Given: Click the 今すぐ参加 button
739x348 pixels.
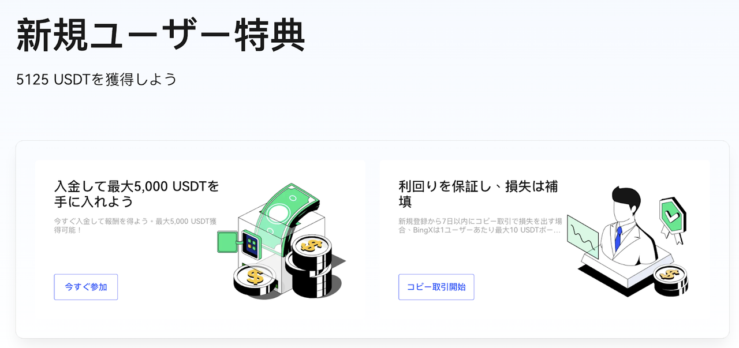Looking at the screenshot, I should [86, 287].
